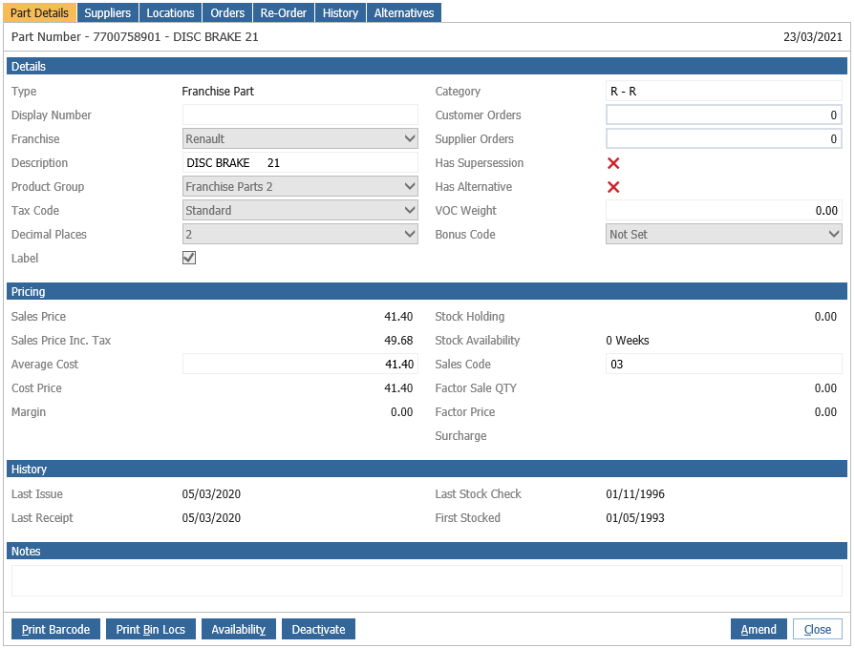View the Alternatives tab
The width and height of the screenshot is (855, 648).
pyautogui.click(x=403, y=13)
